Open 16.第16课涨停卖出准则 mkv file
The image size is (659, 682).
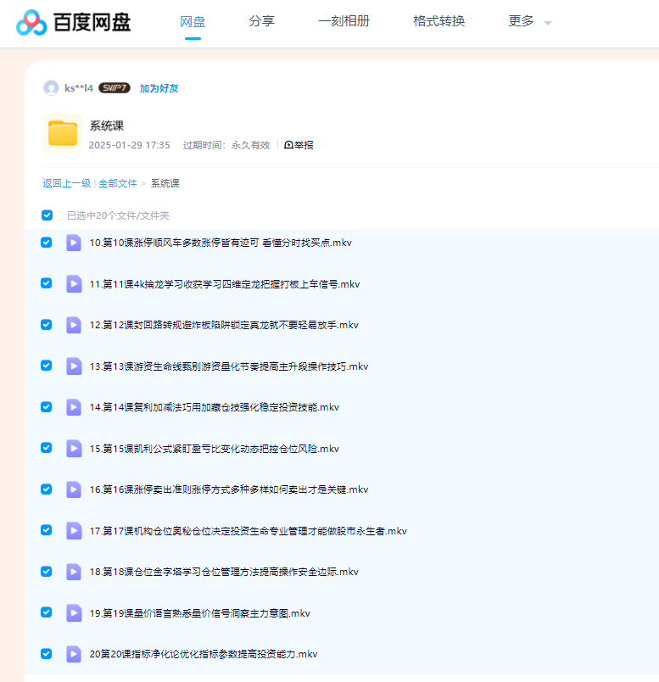click(229, 489)
